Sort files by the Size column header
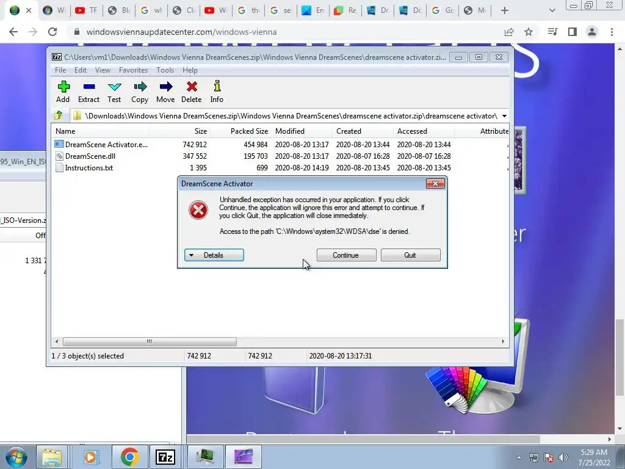Image resolution: width=625 pixels, height=469 pixels. pos(180,131)
